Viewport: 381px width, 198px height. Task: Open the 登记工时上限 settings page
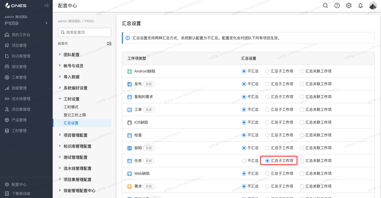pyautogui.click(x=75, y=115)
